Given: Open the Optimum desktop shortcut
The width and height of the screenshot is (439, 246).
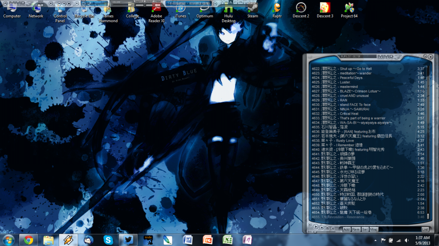Looking at the screenshot, I should (204, 11).
